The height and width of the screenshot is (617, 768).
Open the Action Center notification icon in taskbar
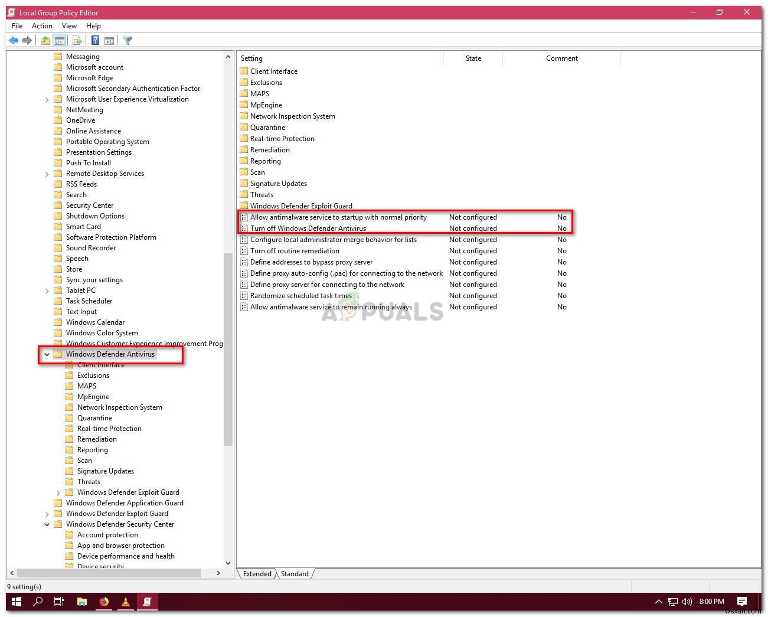742,602
